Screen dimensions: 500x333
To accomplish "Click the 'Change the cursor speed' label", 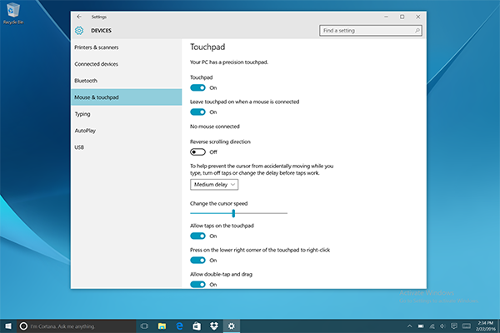I will 218,203.
